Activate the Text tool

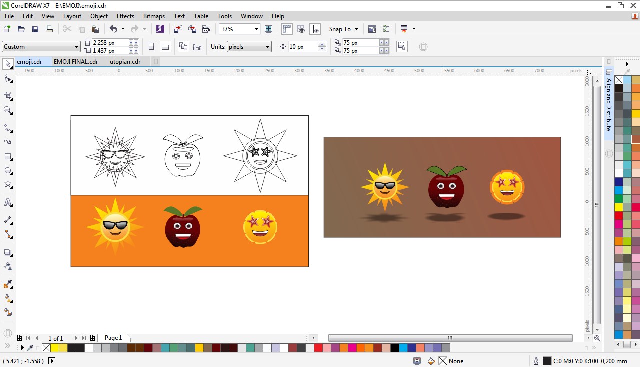coord(8,203)
